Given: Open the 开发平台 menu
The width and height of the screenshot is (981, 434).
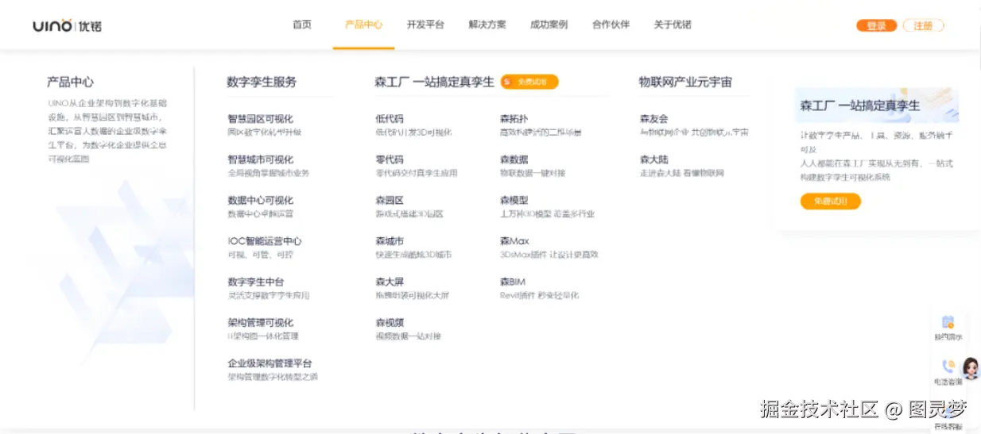Looking at the screenshot, I should 425,25.
